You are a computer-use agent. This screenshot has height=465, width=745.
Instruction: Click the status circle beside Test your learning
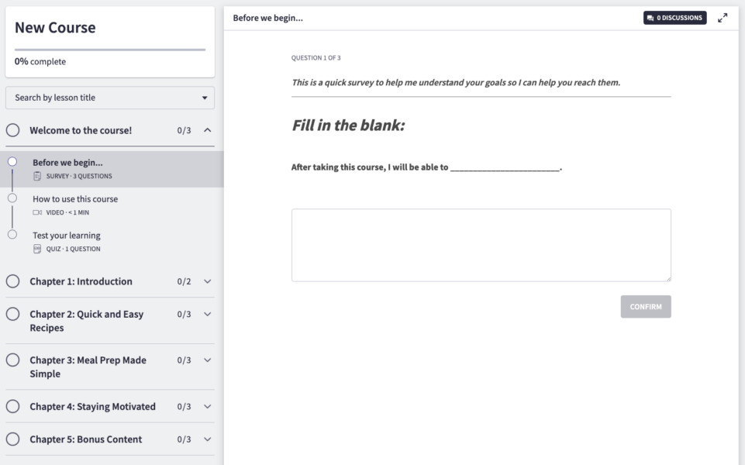(12, 234)
